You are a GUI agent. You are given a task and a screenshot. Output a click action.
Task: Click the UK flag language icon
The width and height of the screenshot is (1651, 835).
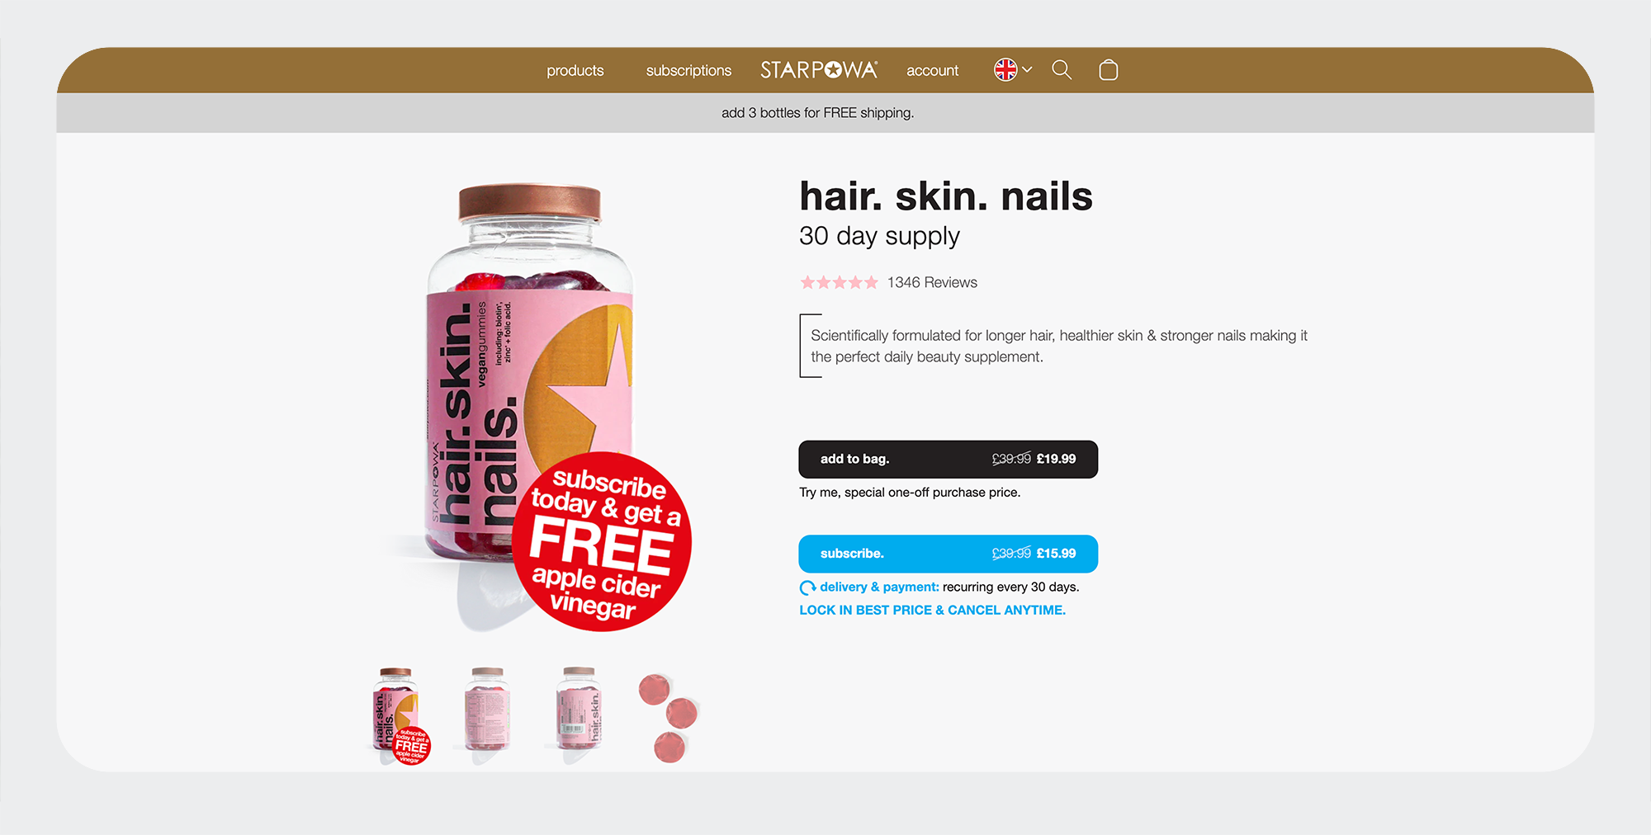[1005, 70]
